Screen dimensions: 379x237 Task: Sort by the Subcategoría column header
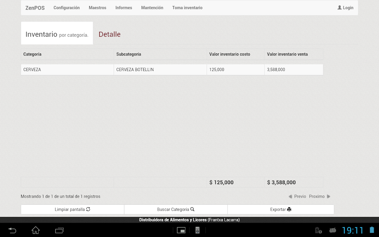(x=160, y=54)
